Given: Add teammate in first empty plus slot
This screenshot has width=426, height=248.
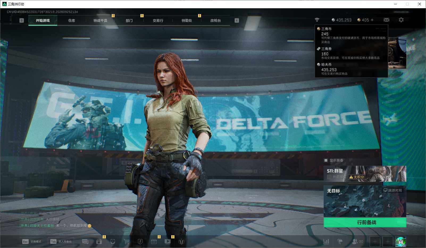Looking at the screenshot, I should (375, 242).
